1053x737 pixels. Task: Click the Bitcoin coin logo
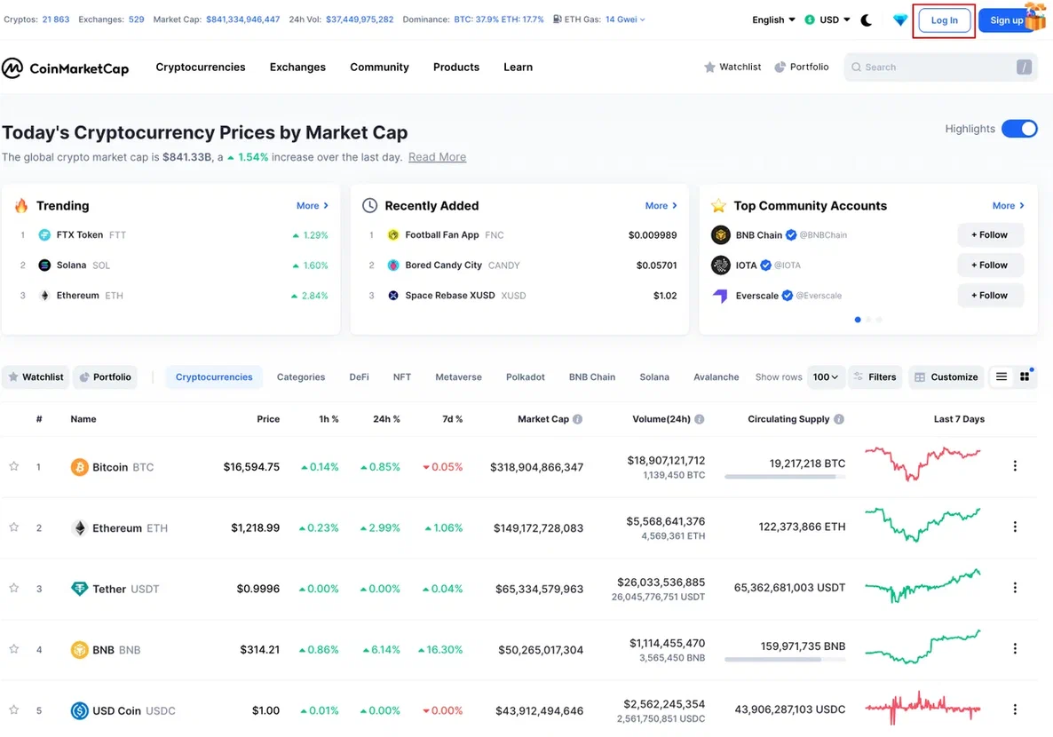79,467
